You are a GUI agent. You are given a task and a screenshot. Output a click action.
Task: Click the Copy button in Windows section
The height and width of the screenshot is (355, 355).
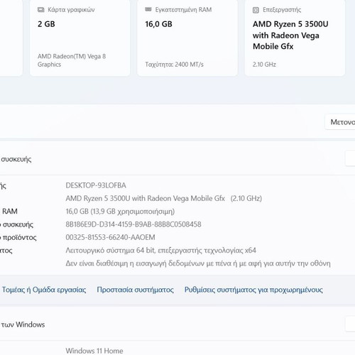350,324
